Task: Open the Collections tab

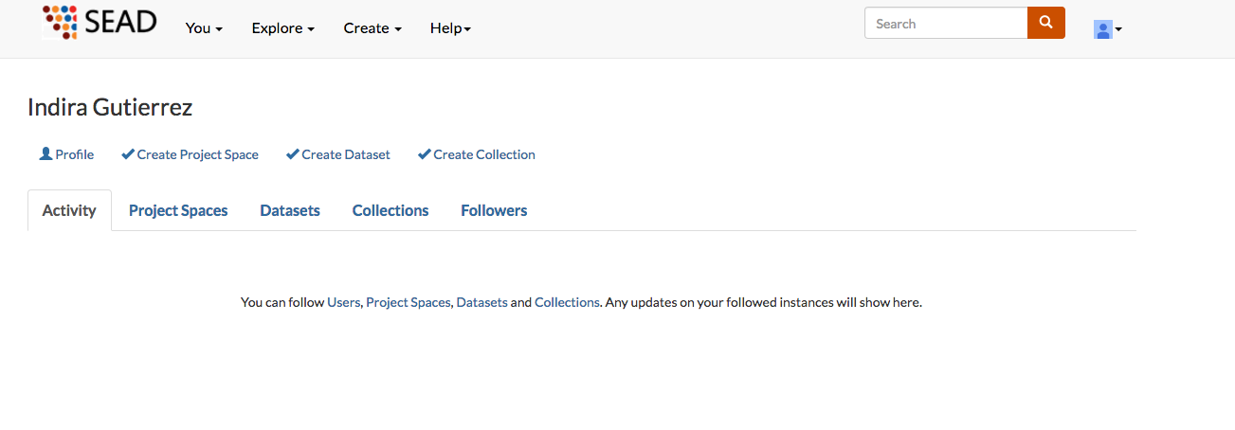Action: (x=390, y=210)
